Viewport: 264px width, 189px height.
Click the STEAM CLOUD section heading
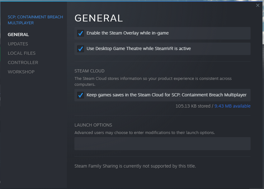pos(89,71)
